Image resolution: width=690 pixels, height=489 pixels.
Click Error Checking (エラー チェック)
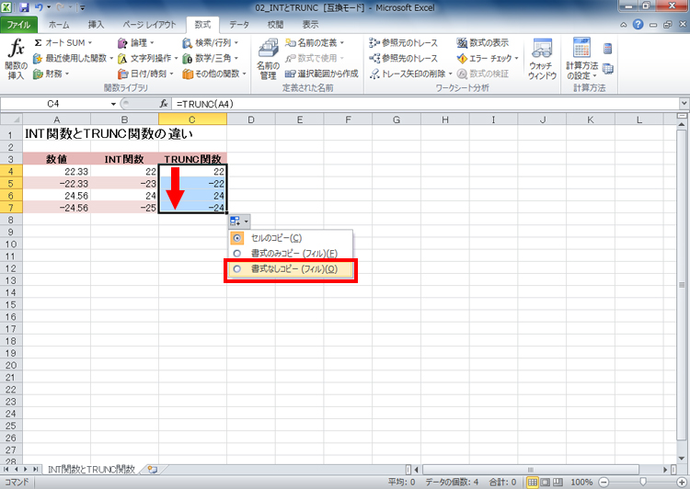pyautogui.click(x=485, y=58)
